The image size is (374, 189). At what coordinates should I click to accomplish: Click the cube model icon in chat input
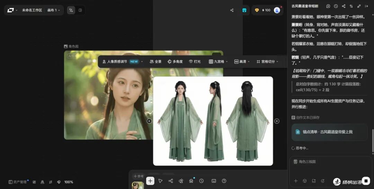(305, 181)
